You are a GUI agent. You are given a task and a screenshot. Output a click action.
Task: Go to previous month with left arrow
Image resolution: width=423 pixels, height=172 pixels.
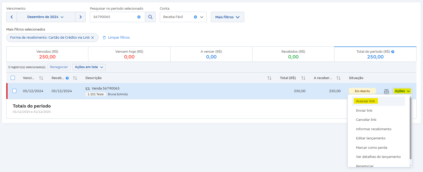pos(12,17)
